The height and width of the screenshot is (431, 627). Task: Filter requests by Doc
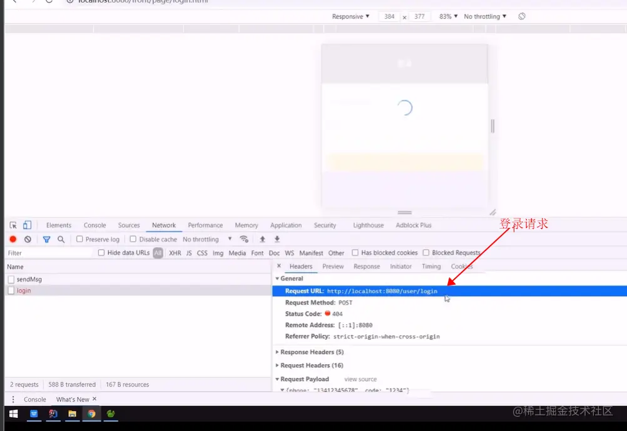click(274, 253)
